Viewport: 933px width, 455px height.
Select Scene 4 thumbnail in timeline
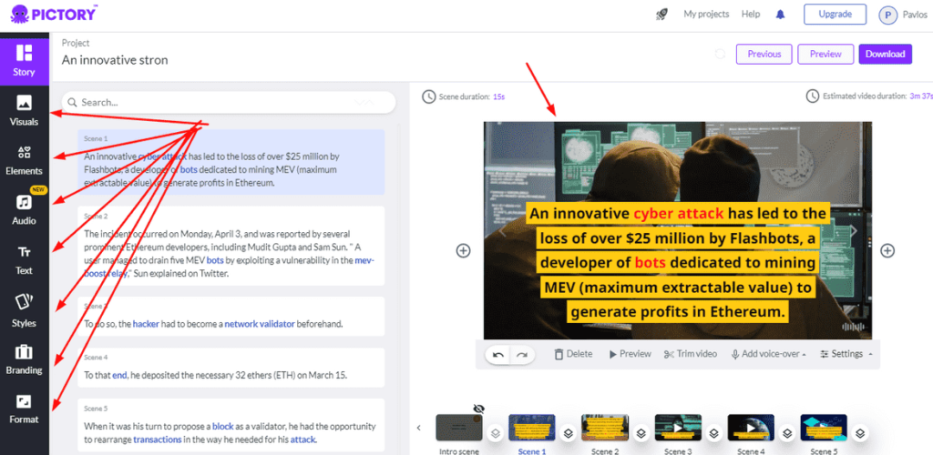click(x=751, y=428)
